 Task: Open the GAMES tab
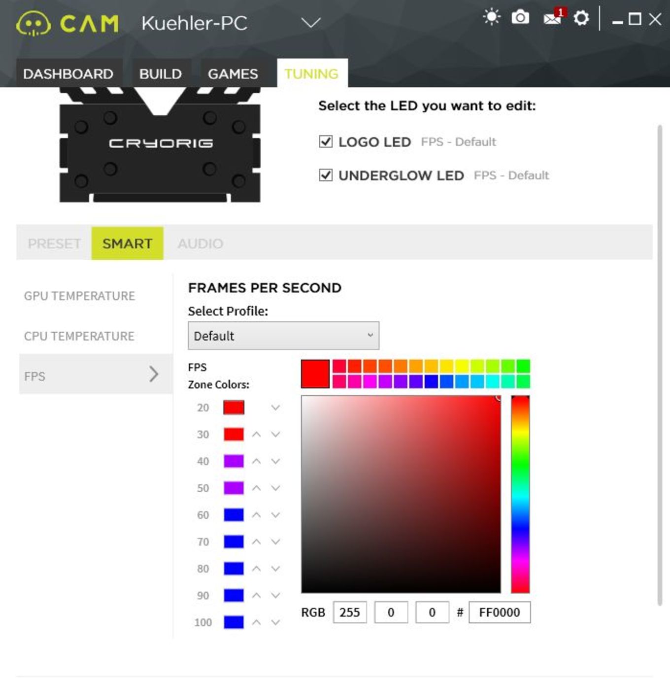(x=233, y=73)
